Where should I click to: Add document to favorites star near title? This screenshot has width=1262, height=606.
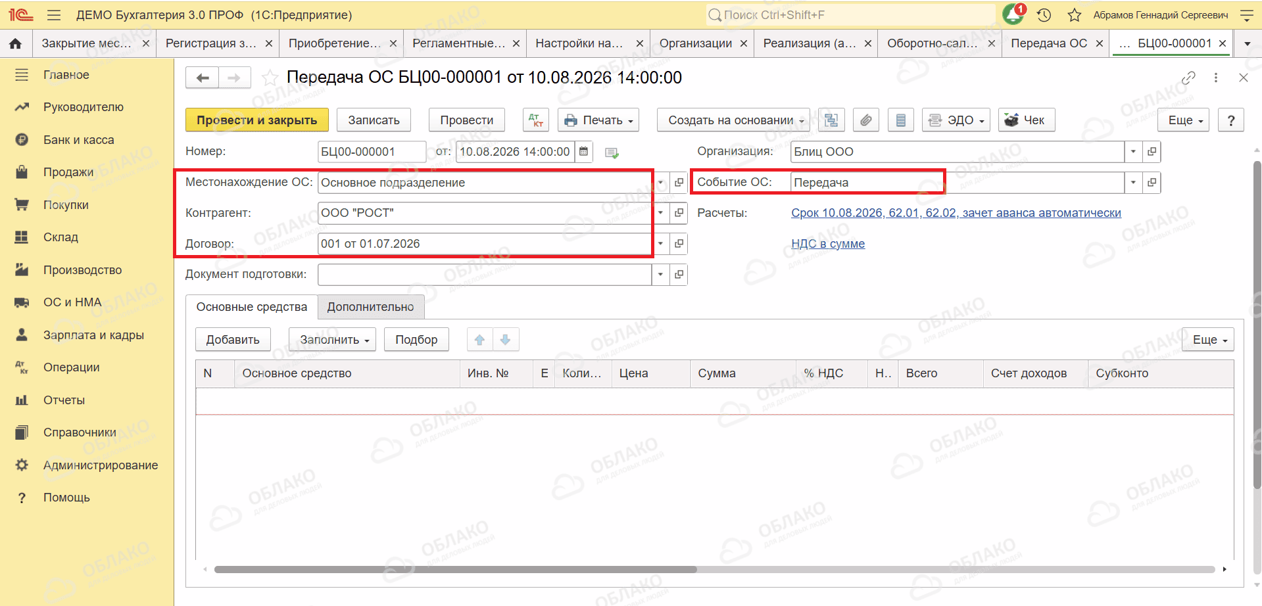[x=270, y=78]
